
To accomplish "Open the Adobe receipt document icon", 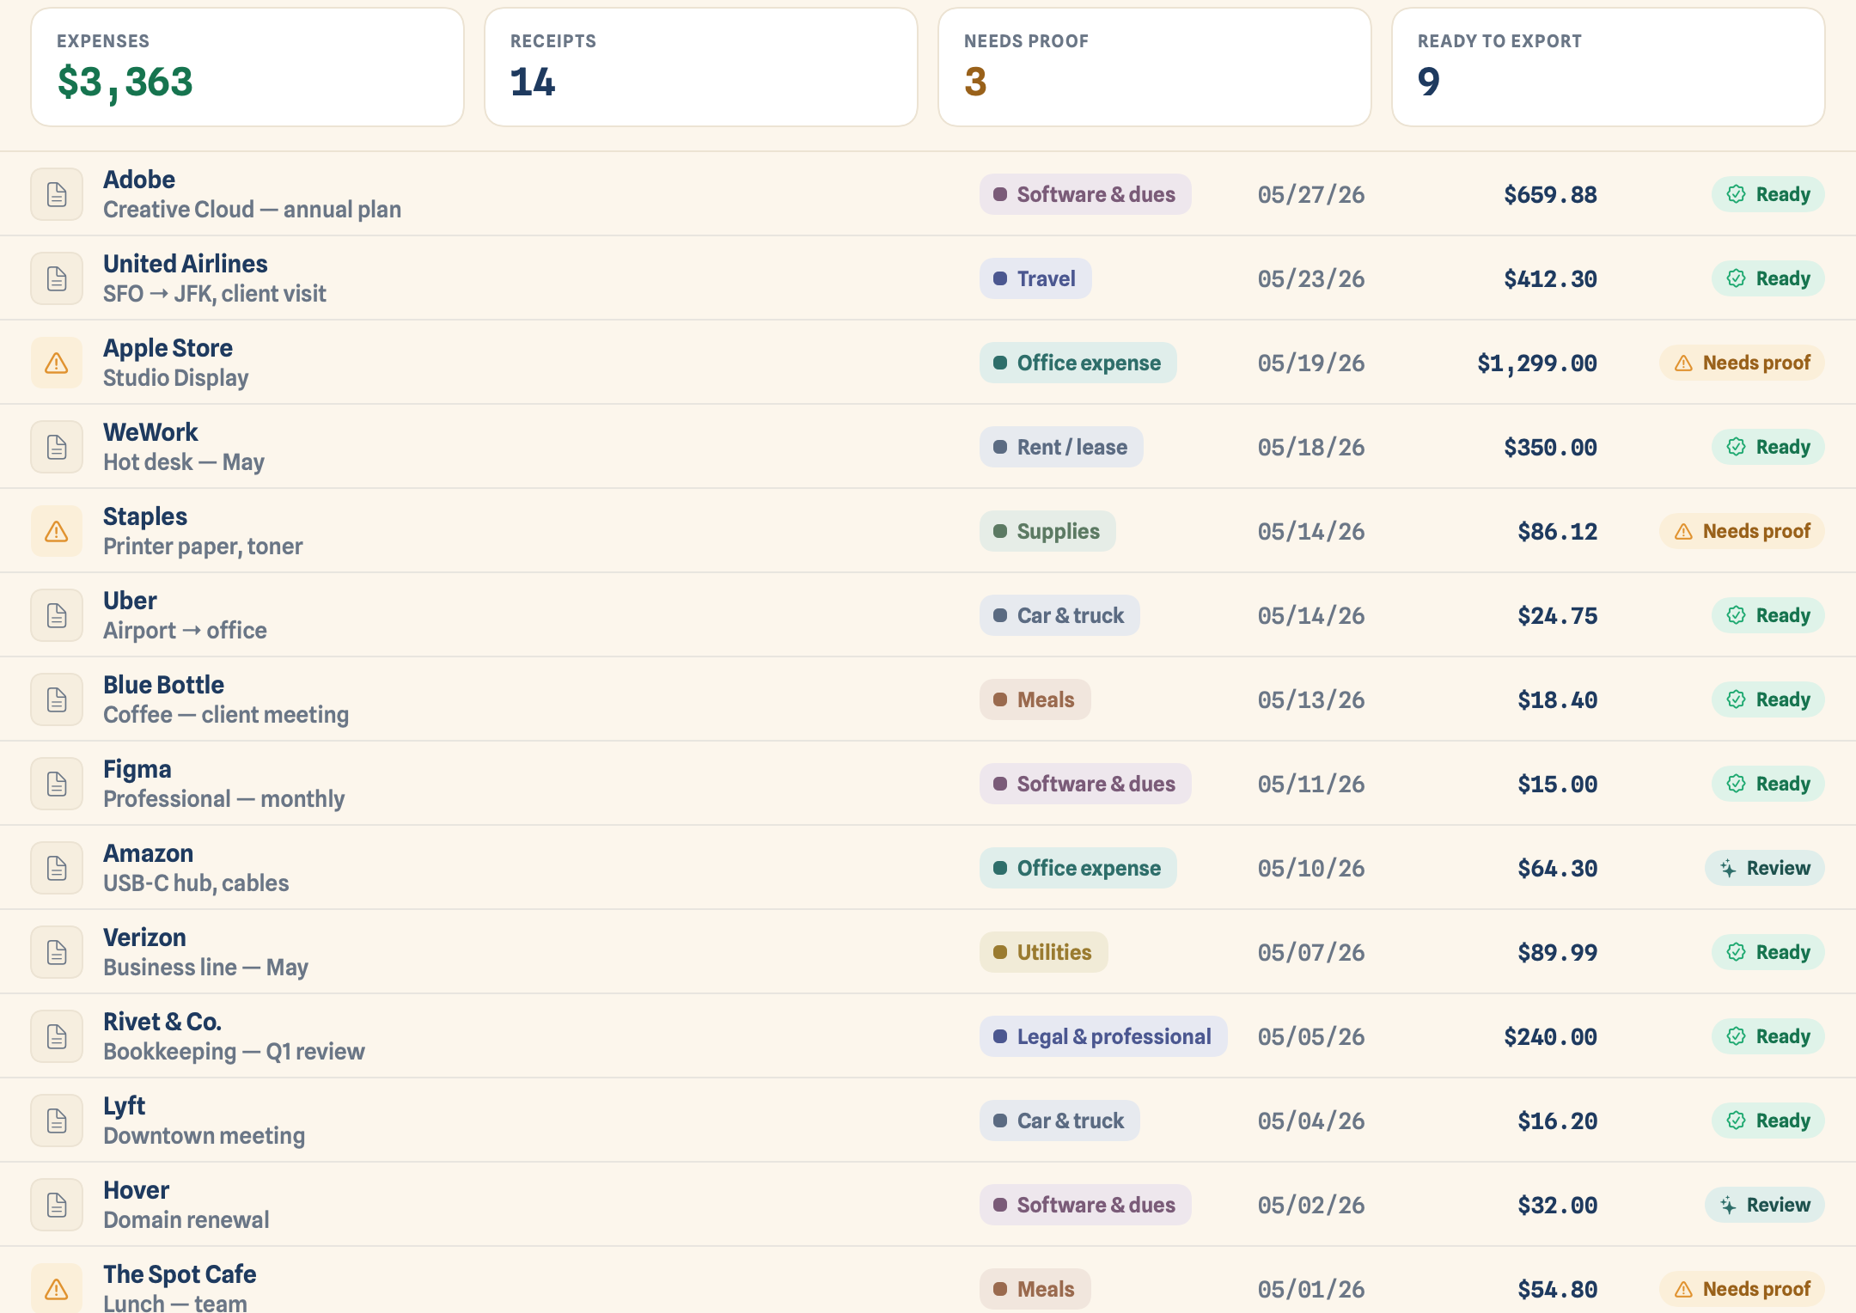I will click(57, 194).
